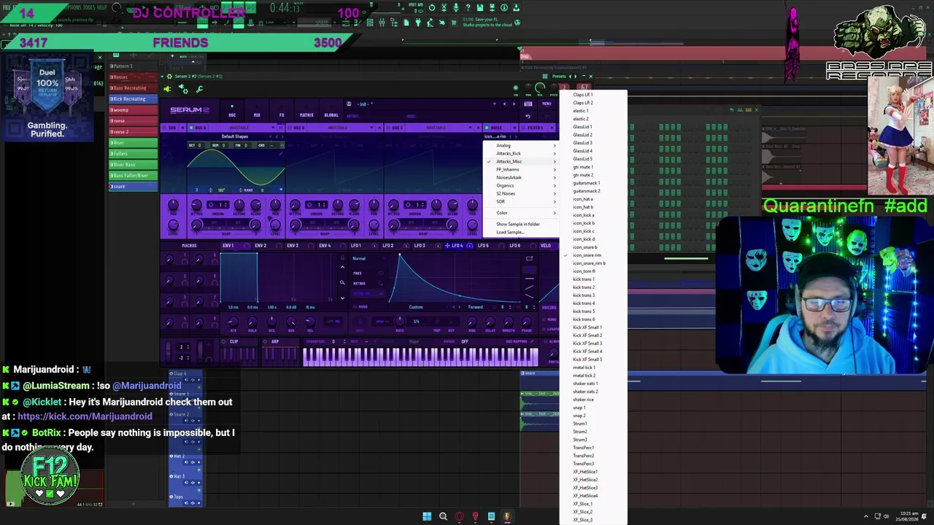Open the Marijuandroid kick.com link in chat
Screen dimensions: 934x525
[85, 416]
